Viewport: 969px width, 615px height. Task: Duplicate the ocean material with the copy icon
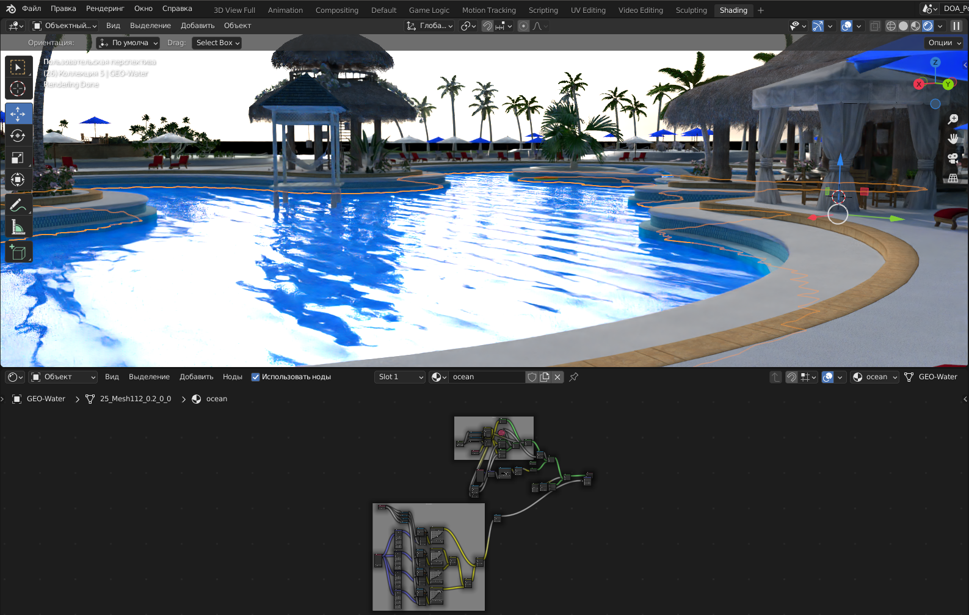point(545,377)
